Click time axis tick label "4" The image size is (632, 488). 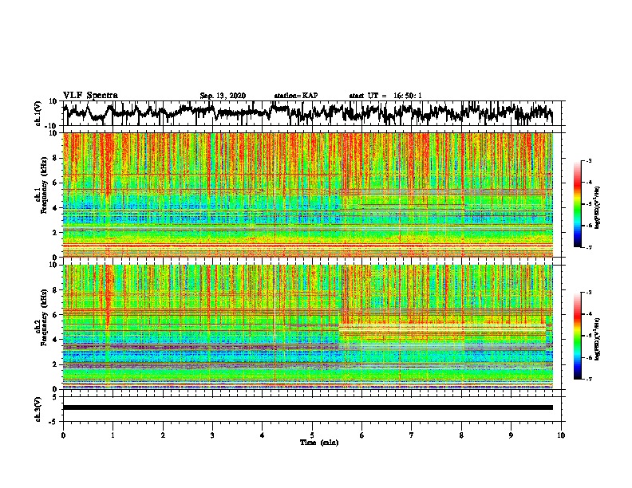pyautogui.click(x=263, y=435)
